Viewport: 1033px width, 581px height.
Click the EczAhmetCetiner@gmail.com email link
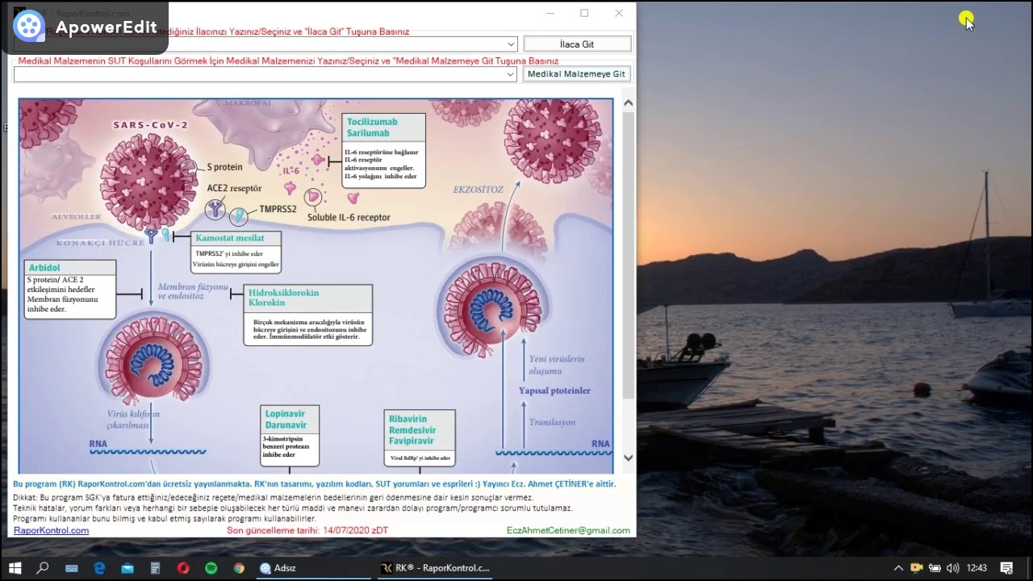568,530
